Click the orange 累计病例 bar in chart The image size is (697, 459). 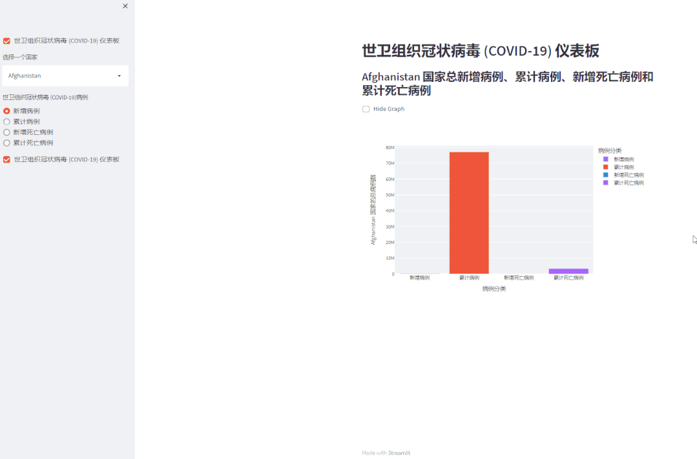[468, 213]
